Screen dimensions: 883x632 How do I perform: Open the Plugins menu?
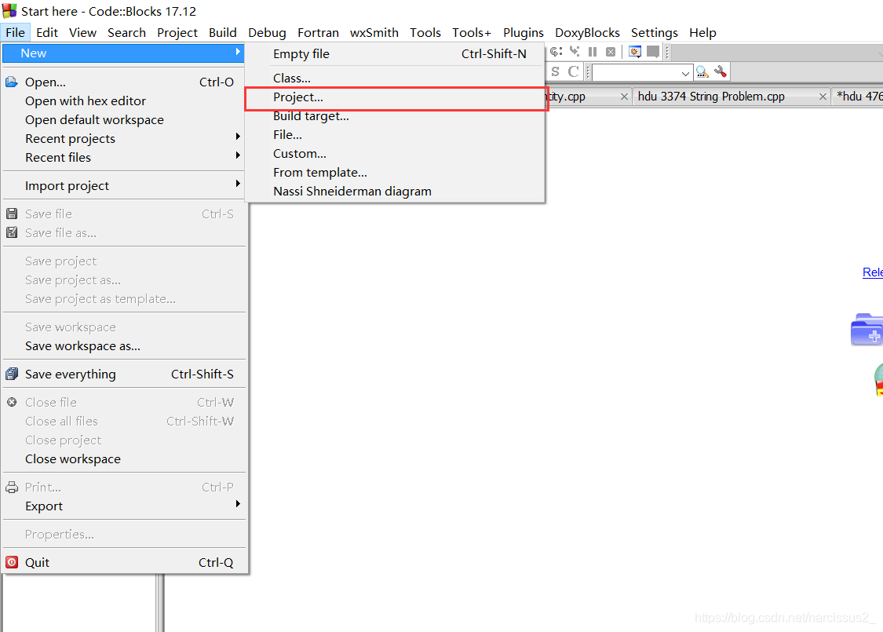(524, 33)
